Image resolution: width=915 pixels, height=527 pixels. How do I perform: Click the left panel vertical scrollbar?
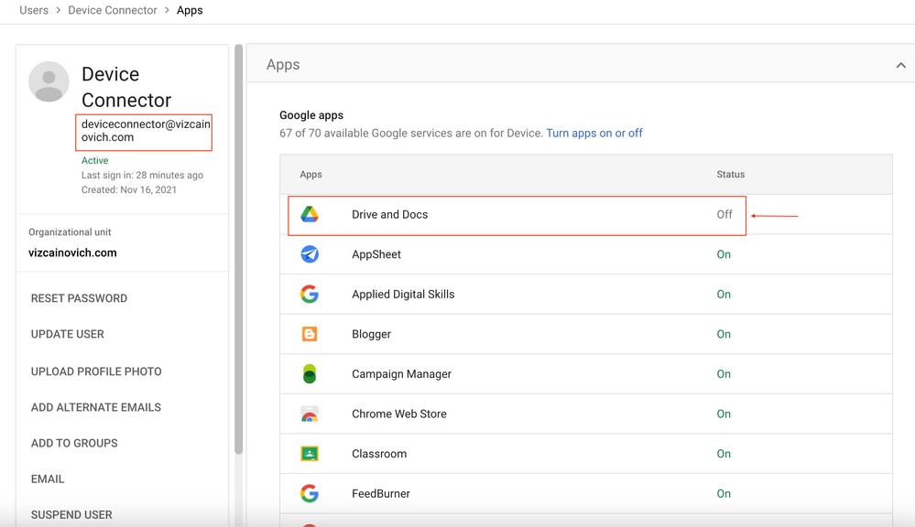[x=239, y=250]
